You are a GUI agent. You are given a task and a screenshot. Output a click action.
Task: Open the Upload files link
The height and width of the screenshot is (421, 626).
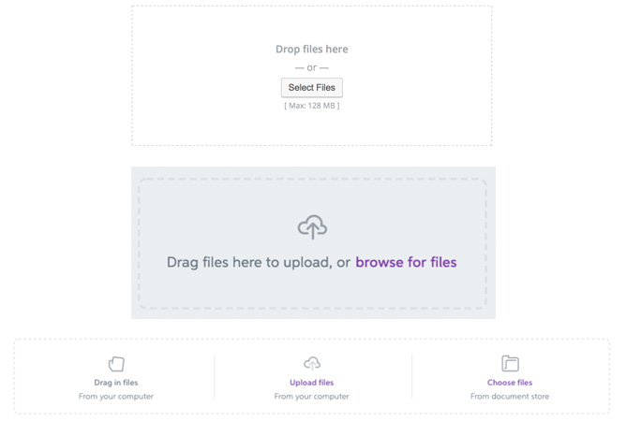coord(311,383)
